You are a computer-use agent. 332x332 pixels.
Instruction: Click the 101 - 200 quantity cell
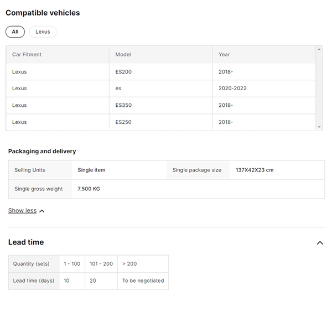[101, 264]
